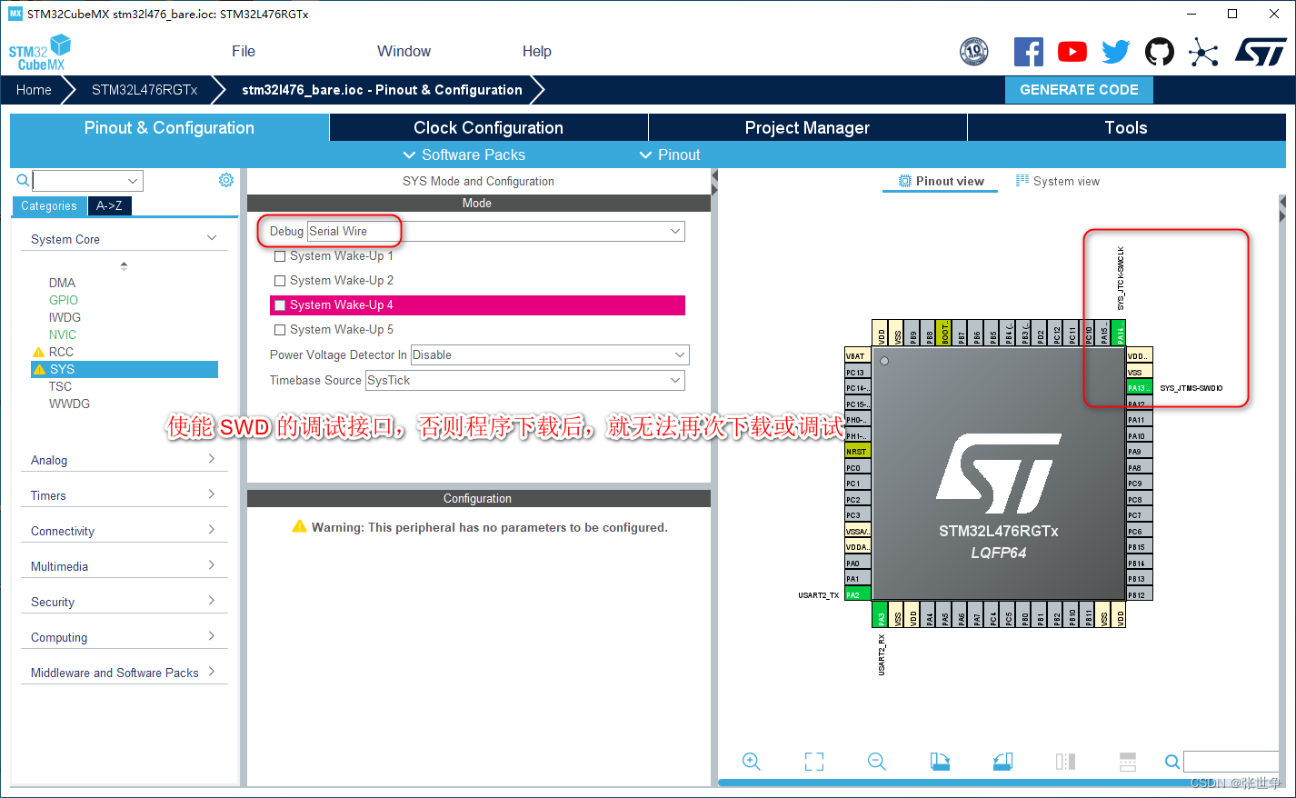Viewport: 1296px width, 798px height.
Task: Select RCC under System Core
Action: [61, 352]
